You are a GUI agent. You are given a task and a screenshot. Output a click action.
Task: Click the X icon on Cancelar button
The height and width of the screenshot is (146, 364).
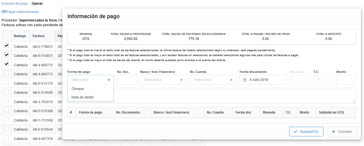[334, 132]
